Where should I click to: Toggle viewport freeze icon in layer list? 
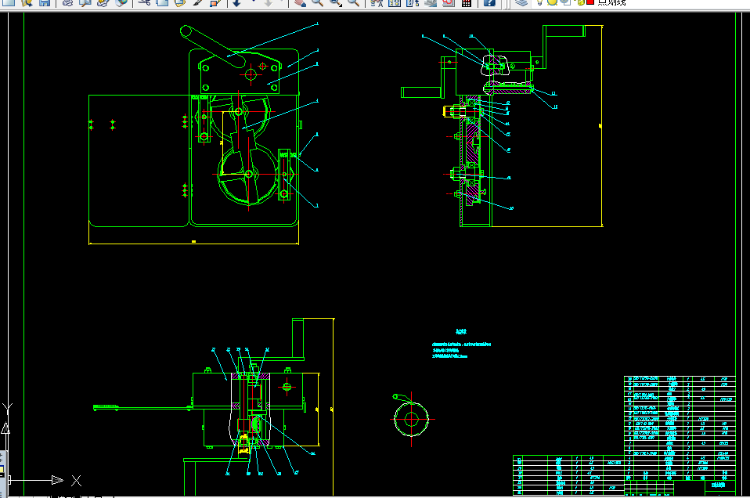tap(565, 2)
